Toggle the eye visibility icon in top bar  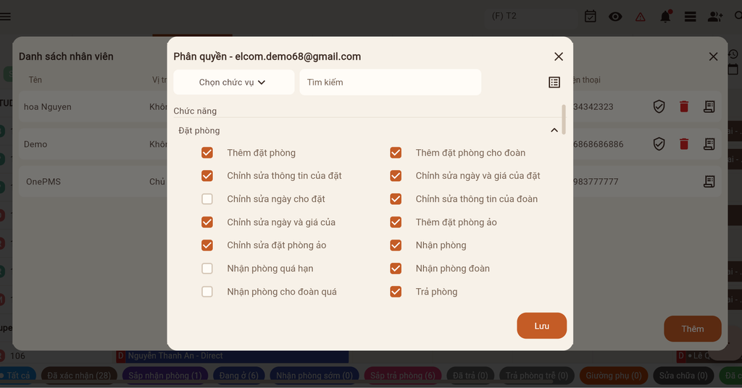615,17
